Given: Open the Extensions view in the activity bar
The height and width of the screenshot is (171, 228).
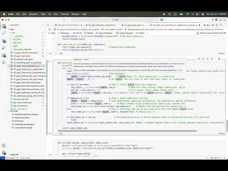Looking at the screenshot, I should (4, 55).
